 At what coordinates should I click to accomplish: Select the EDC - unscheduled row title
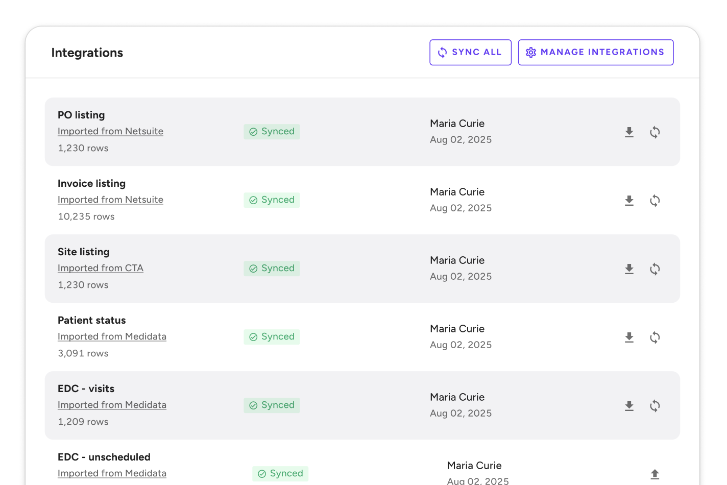coord(104,457)
